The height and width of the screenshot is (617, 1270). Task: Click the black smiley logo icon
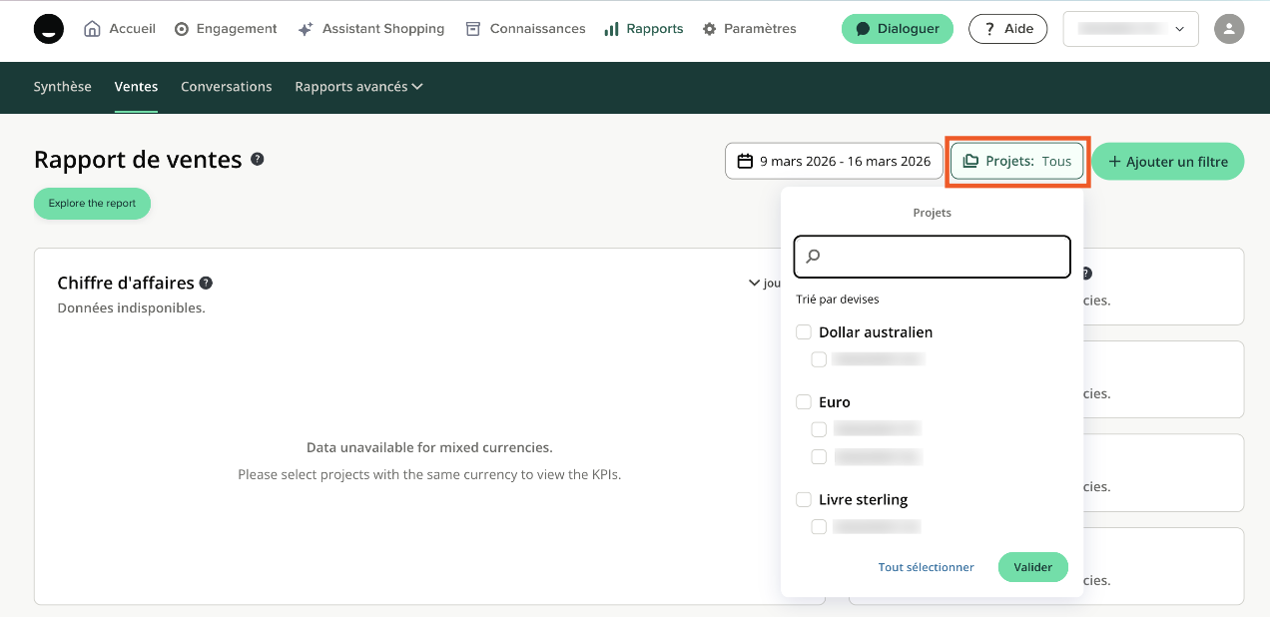pyautogui.click(x=48, y=29)
